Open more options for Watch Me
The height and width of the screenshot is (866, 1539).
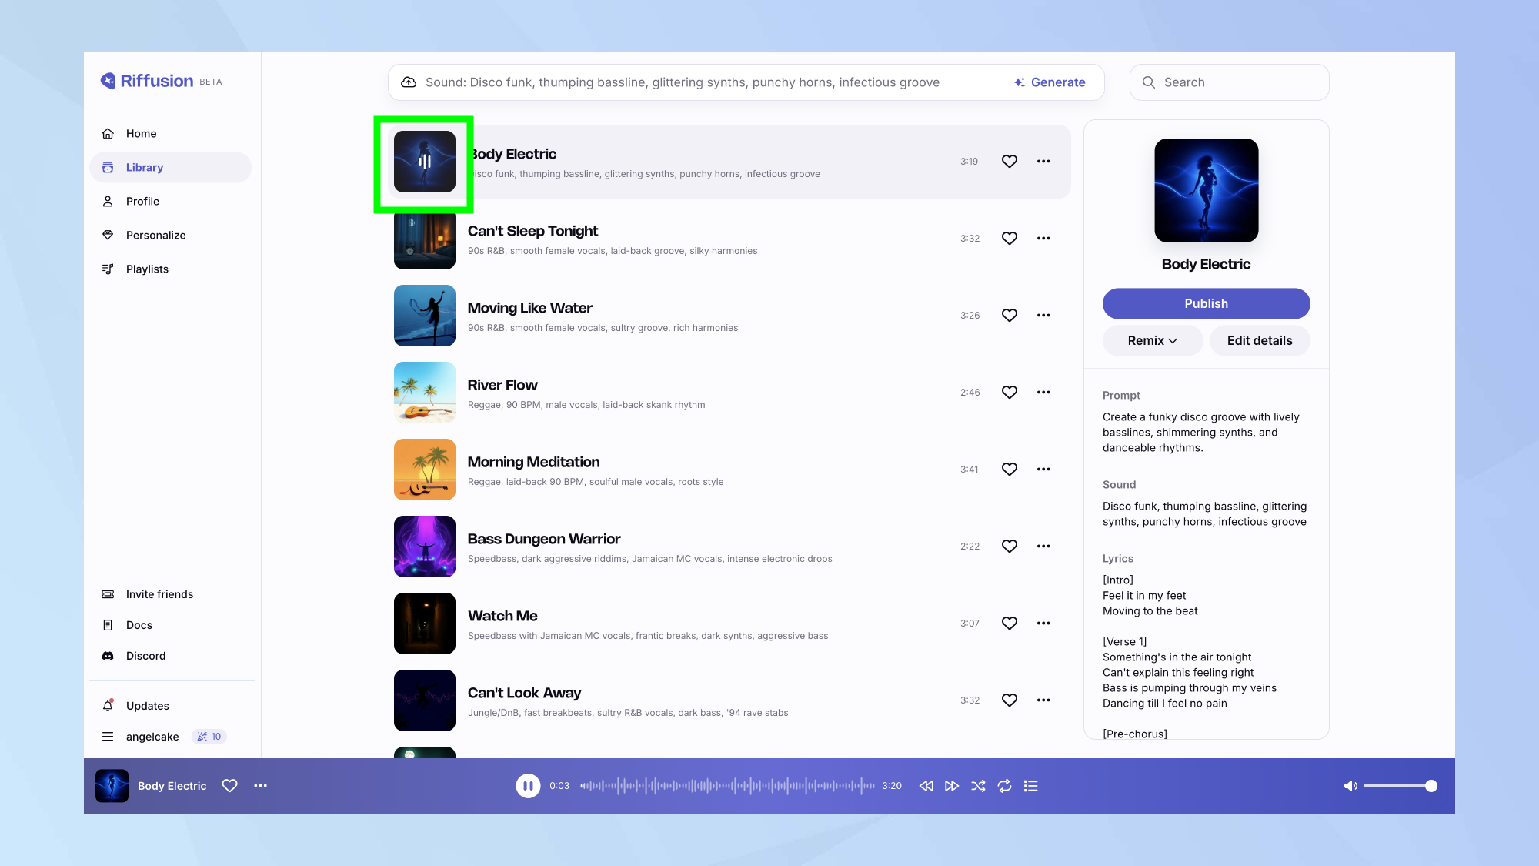pyautogui.click(x=1043, y=624)
